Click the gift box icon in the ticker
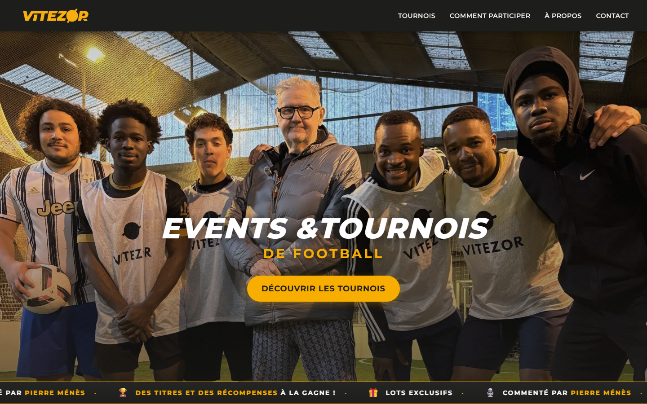647x404 pixels. [x=373, y=393]
